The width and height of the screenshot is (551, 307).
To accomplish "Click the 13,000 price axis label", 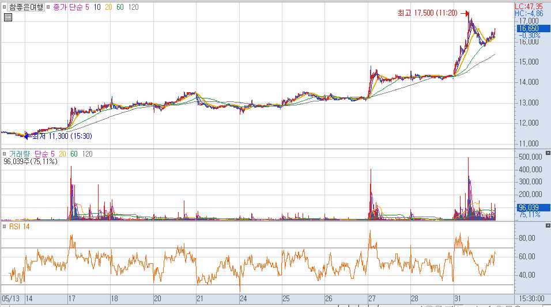I will click(529, 103).
